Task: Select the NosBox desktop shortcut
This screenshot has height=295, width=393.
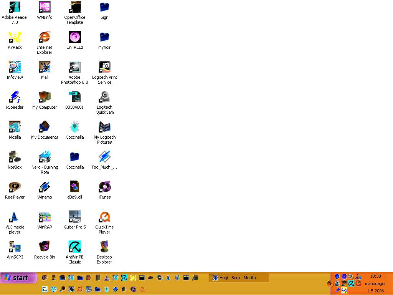Action: 15,160
